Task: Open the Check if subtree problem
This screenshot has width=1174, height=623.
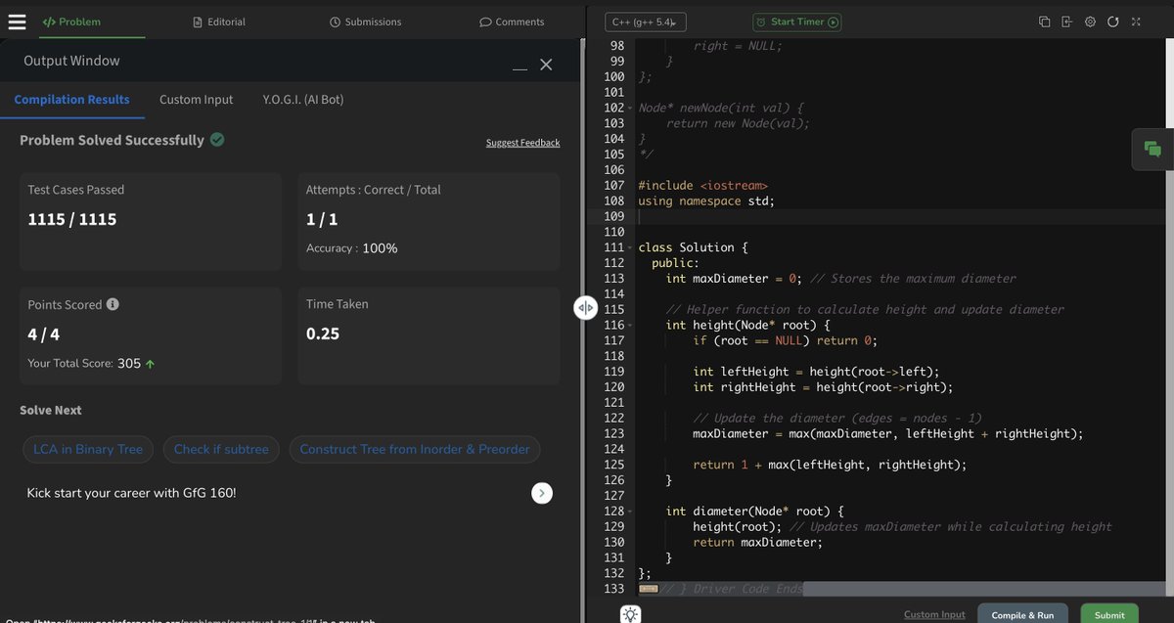Action: pos(221,450)
